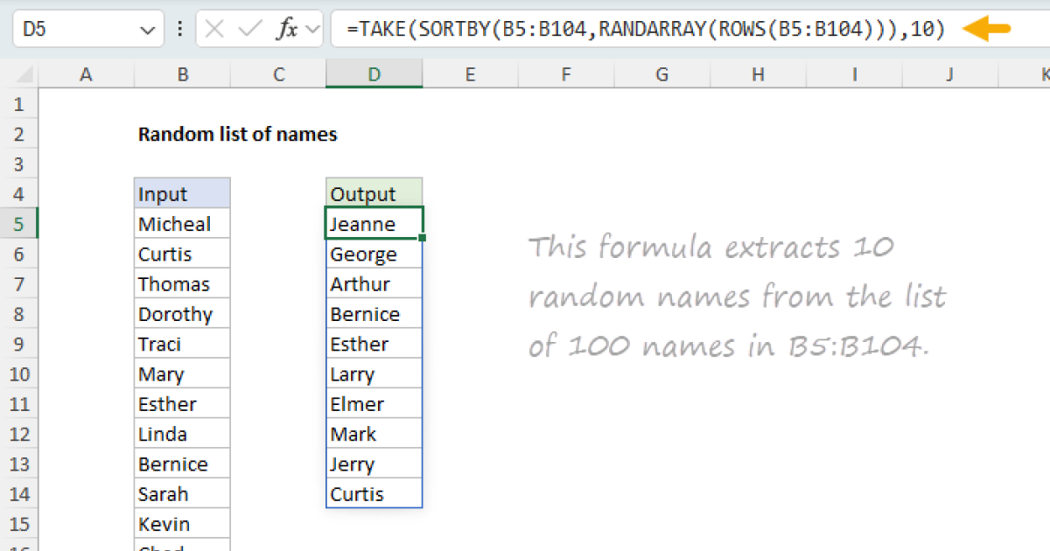The image size is (1050, 551).
Task: Click into the formula bar TAKE formula
Action: pos(646,29)
